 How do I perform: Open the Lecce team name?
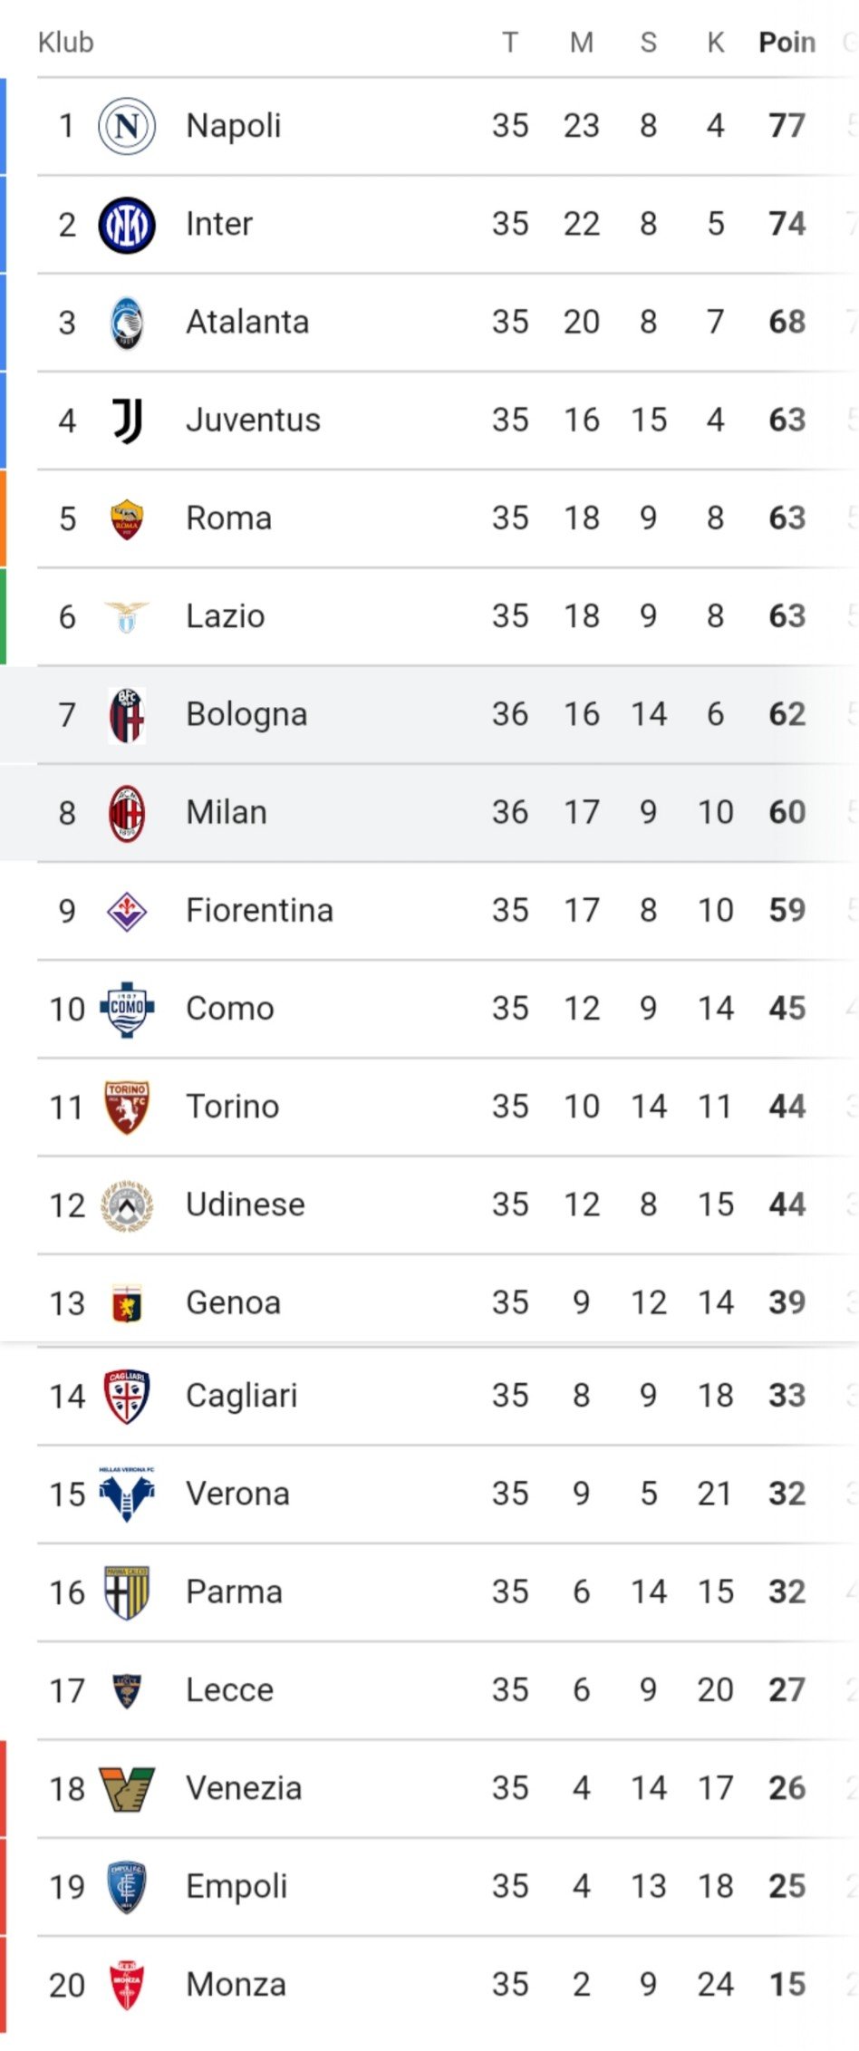click(229, 1690)
